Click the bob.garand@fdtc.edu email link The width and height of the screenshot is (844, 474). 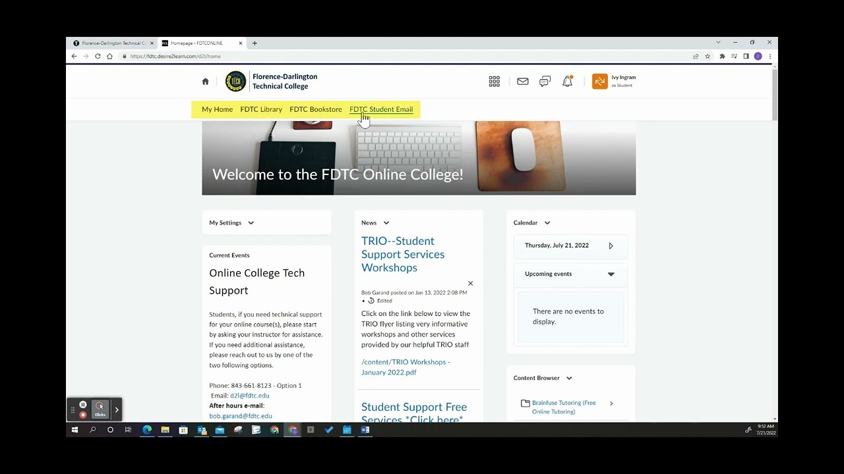(x=241, y=416)
